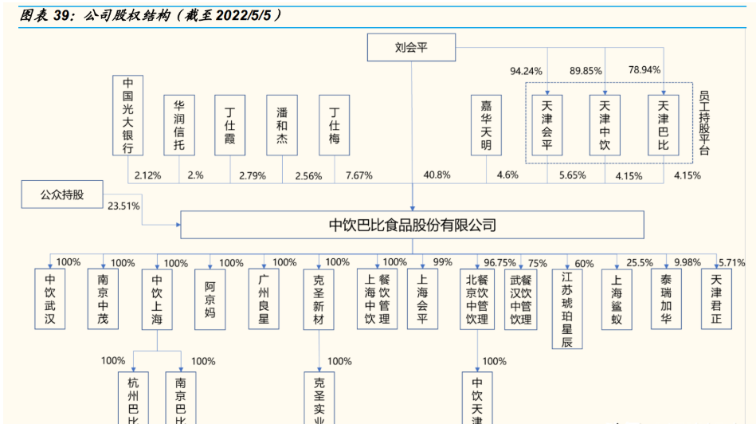
Task: Click the 丁仕霞 shareholder box
Action: tap(230, 125)
